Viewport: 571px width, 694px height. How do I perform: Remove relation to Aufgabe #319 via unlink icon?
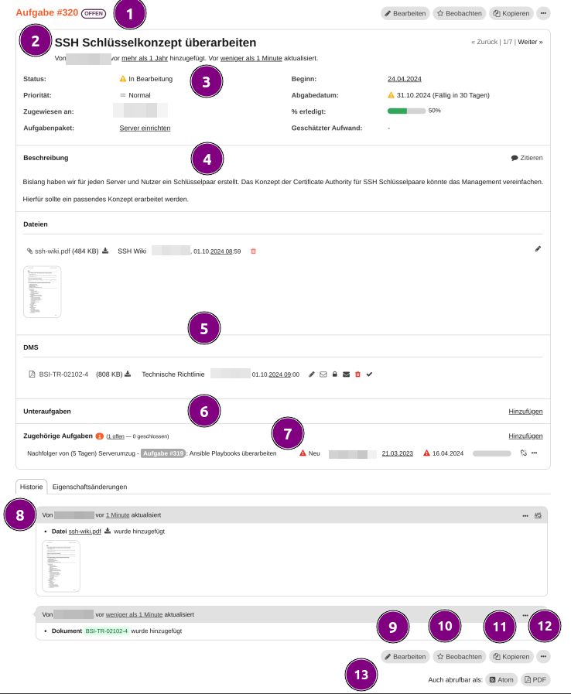[523, 453]
